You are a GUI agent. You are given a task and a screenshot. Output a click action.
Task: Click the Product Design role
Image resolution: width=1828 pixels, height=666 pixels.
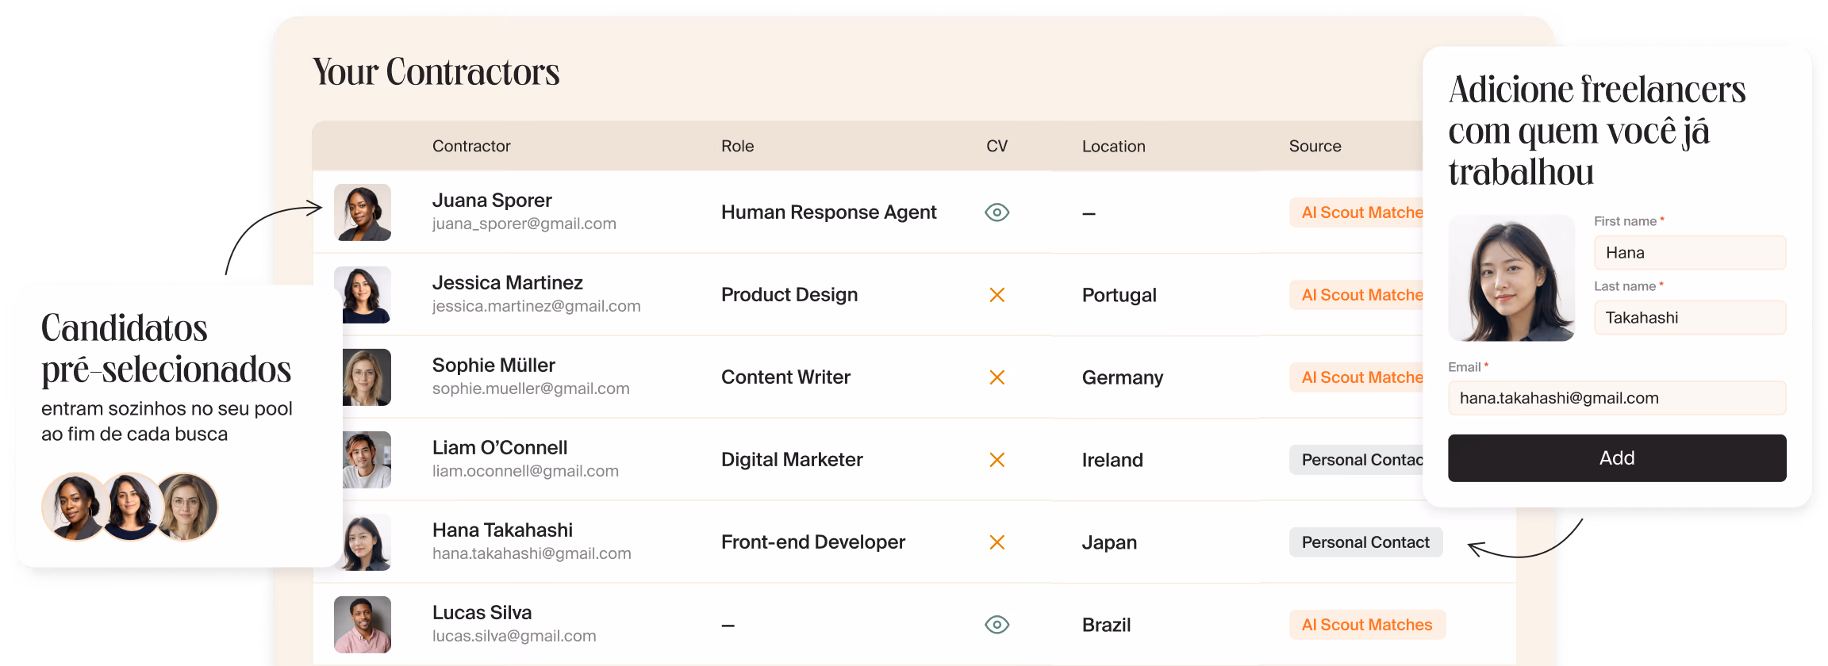pos(789,295)
